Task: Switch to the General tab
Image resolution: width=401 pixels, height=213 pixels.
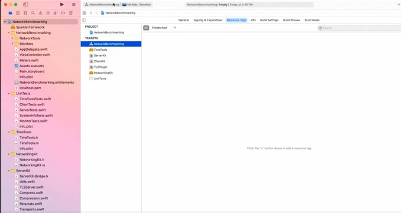Action: pyautogui.click(x=184, y=20)
